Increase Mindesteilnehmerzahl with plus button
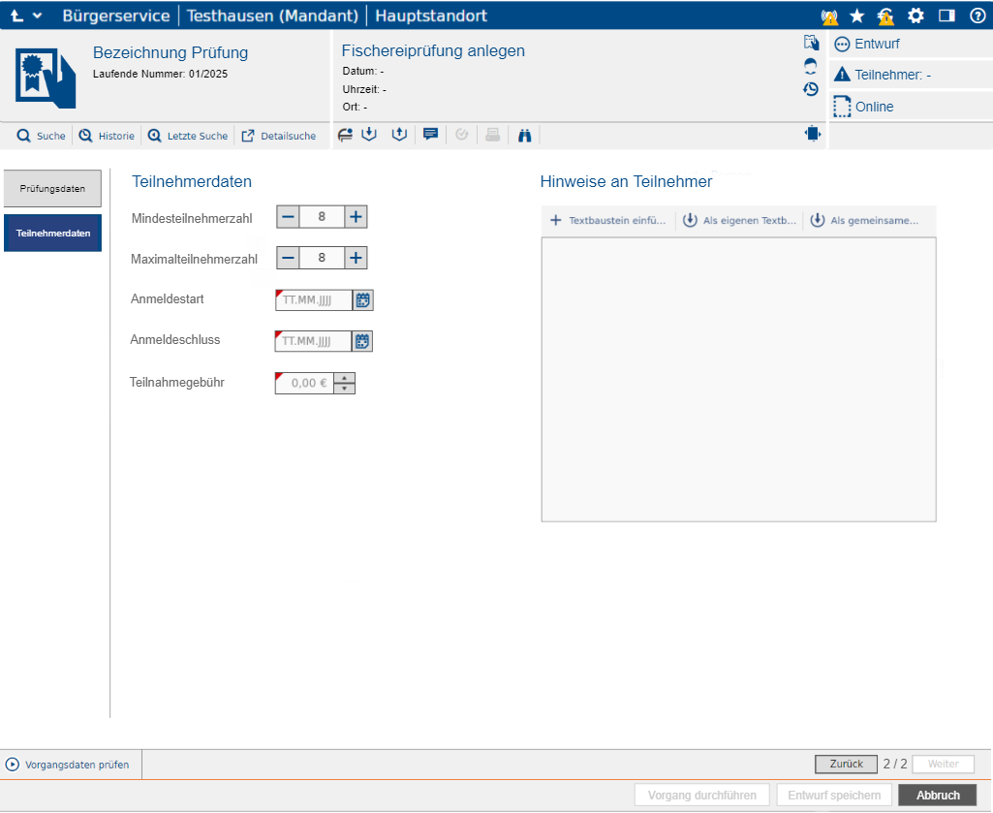Viewport: 993px width, 813px height. (356, 217)
